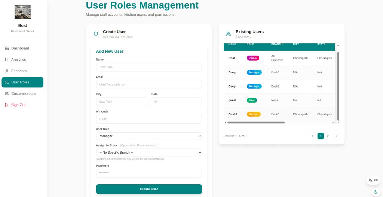Viewport: 383px width, 197px height.
Task: Click the Dashboard home icon in sidebar
Action: click(x=7, y=48)
